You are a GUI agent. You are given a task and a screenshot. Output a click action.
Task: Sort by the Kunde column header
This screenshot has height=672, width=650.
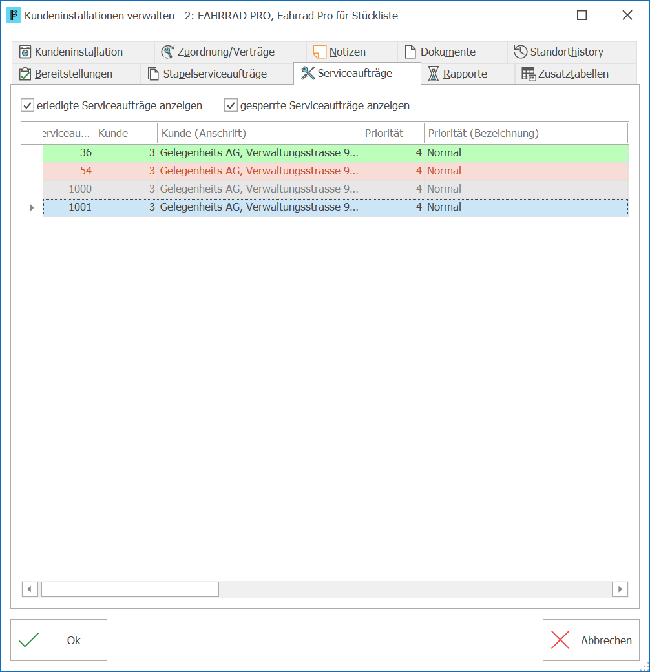[125, 133]
